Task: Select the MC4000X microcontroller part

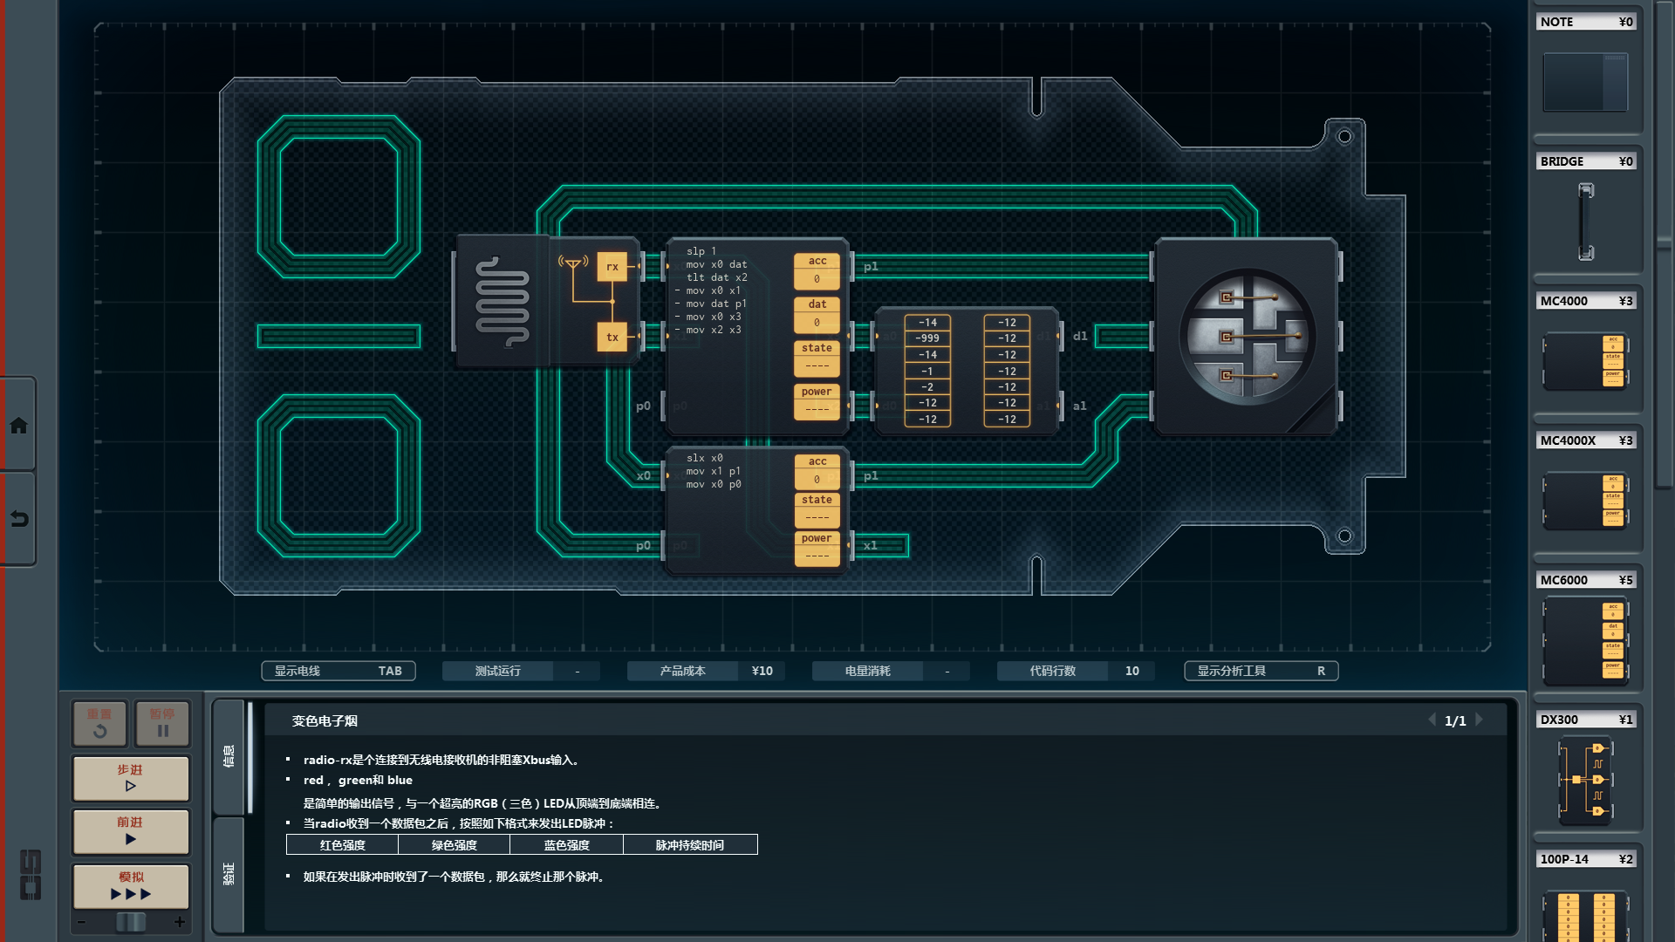Action: coord(1585,500)
